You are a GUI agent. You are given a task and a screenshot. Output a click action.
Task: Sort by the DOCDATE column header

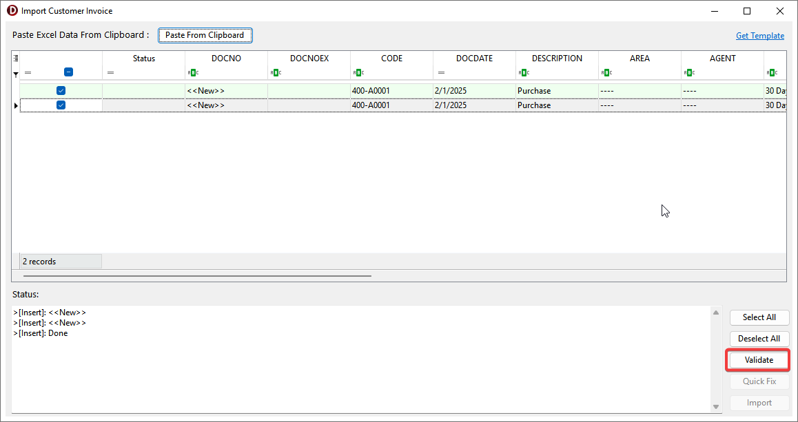pos(474,59)
